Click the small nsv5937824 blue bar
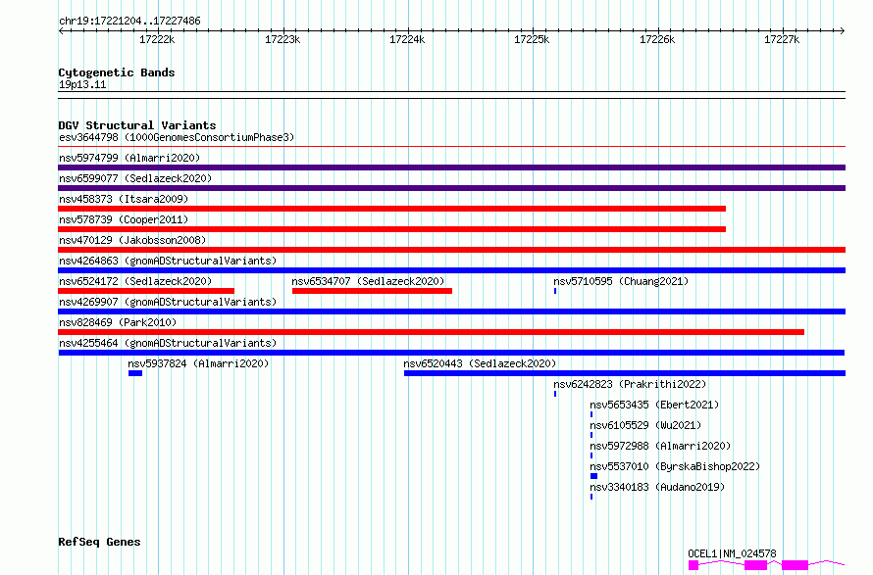This screenshot has width=873, height=575. [135, 373]
